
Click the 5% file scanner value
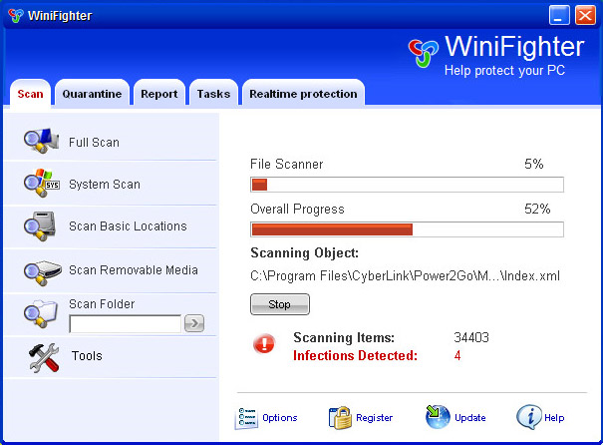coord(534,165)
